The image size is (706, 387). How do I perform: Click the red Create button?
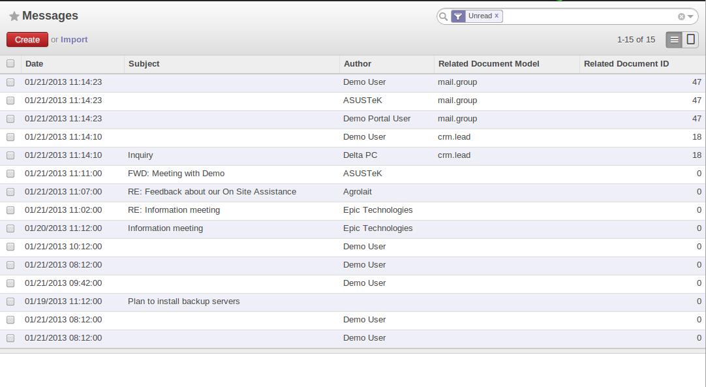click(x=27, y=40)
